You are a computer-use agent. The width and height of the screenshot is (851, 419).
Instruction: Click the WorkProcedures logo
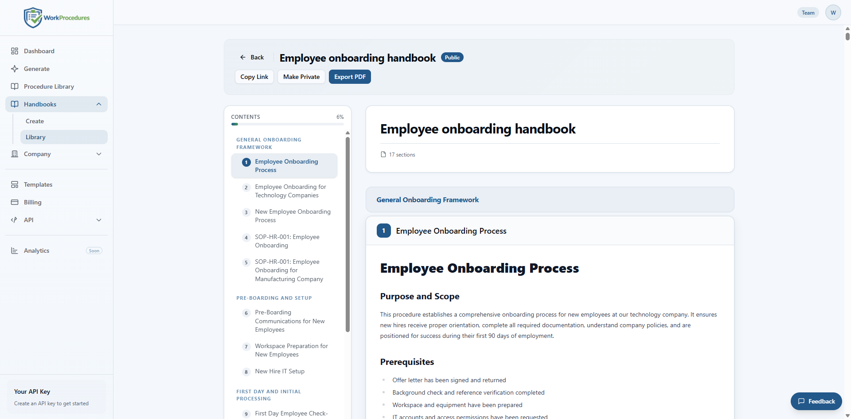(x=56, y=17)
